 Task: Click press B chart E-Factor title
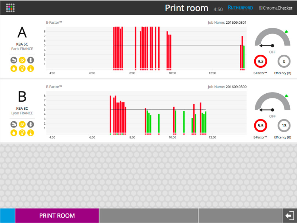[x=54, y=87]
